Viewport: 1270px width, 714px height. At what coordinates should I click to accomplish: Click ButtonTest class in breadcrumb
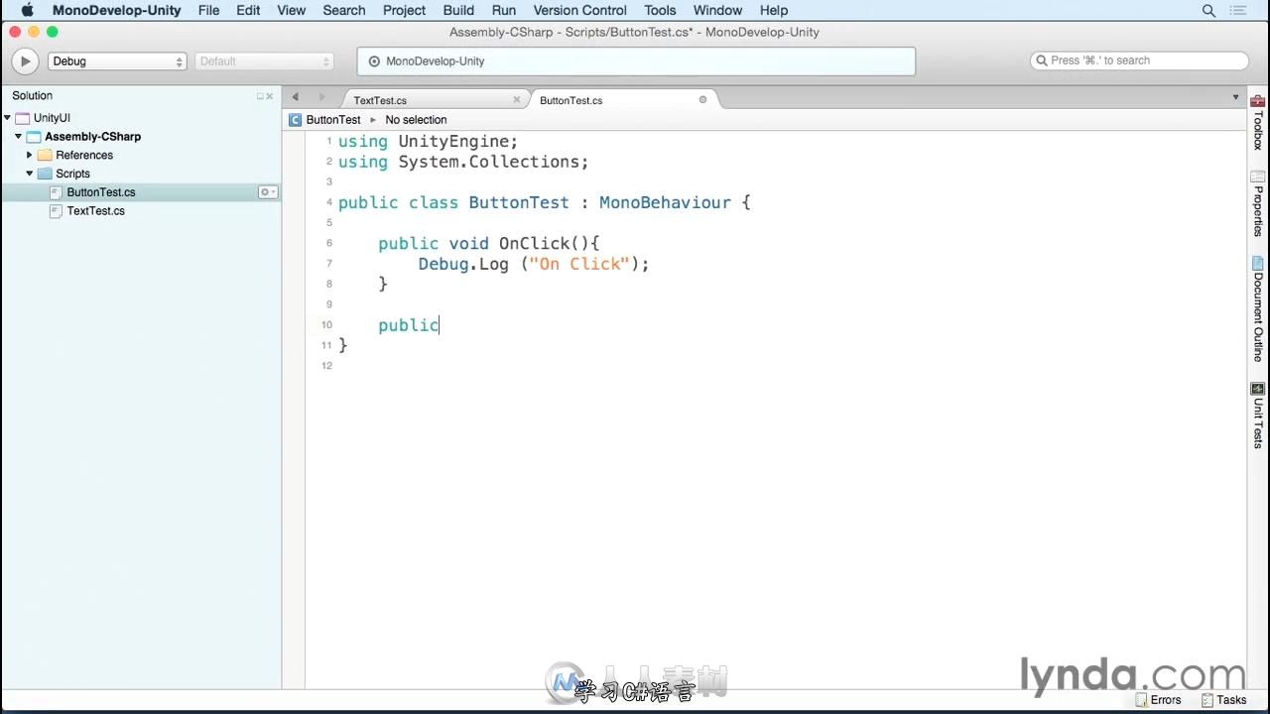[x=333, y=120]
